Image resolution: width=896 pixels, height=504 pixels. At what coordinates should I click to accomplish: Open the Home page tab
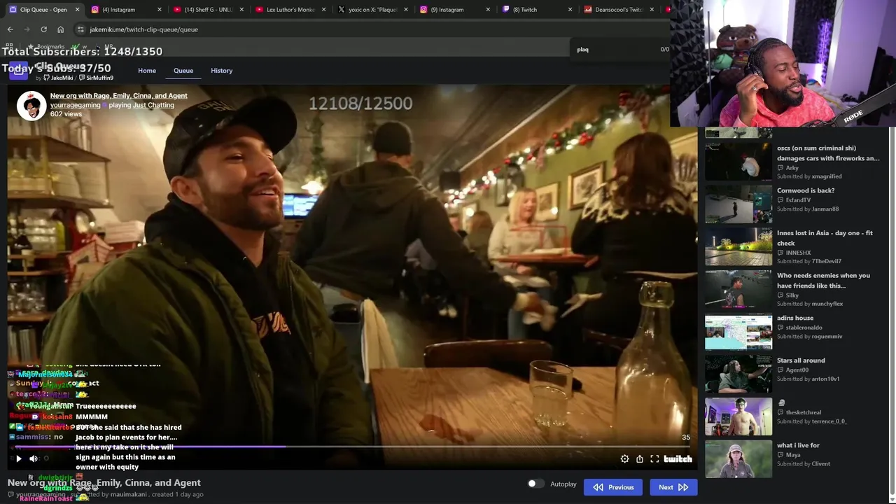pos(147,71)
